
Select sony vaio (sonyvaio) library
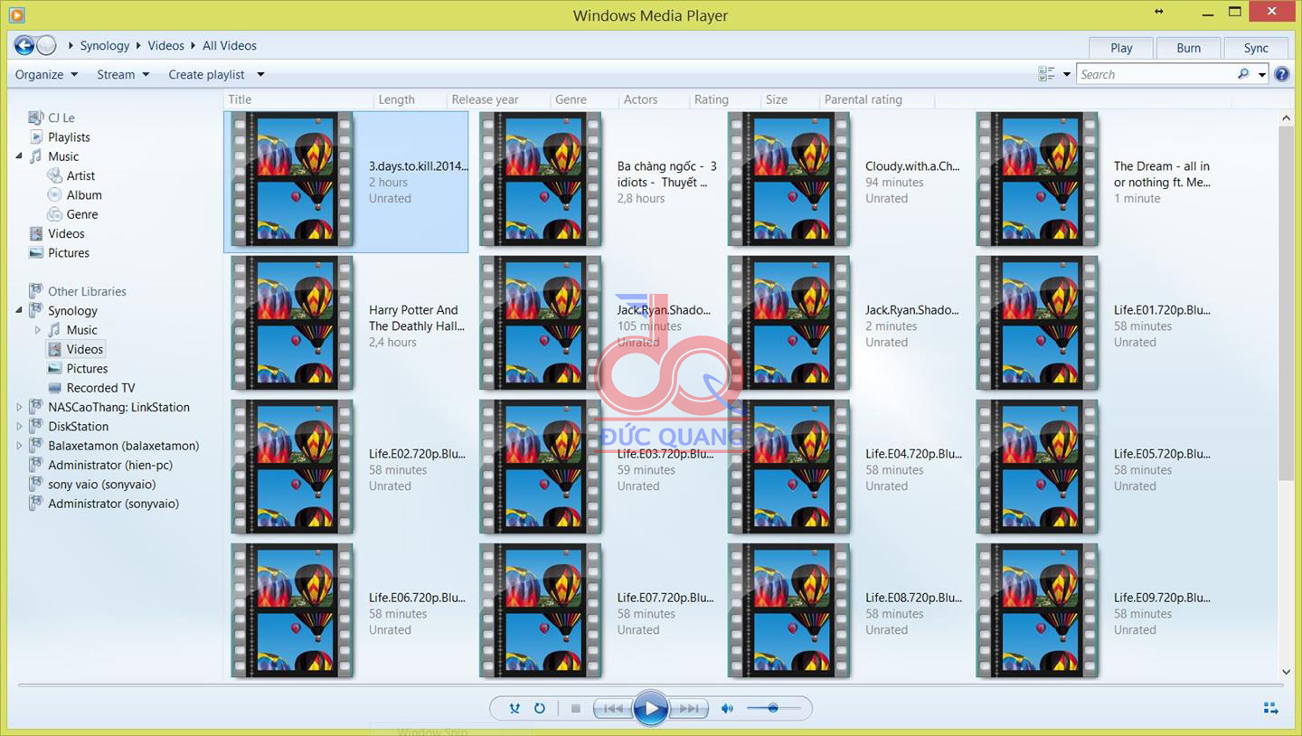(101, 484)
